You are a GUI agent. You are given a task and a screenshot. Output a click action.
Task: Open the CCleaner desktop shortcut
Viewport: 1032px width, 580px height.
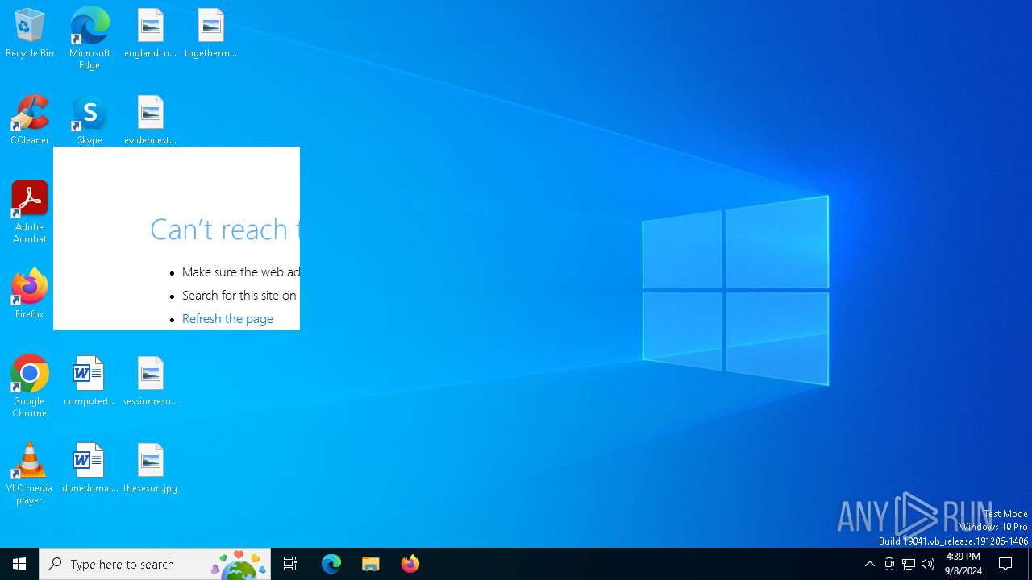click(30, 120)
